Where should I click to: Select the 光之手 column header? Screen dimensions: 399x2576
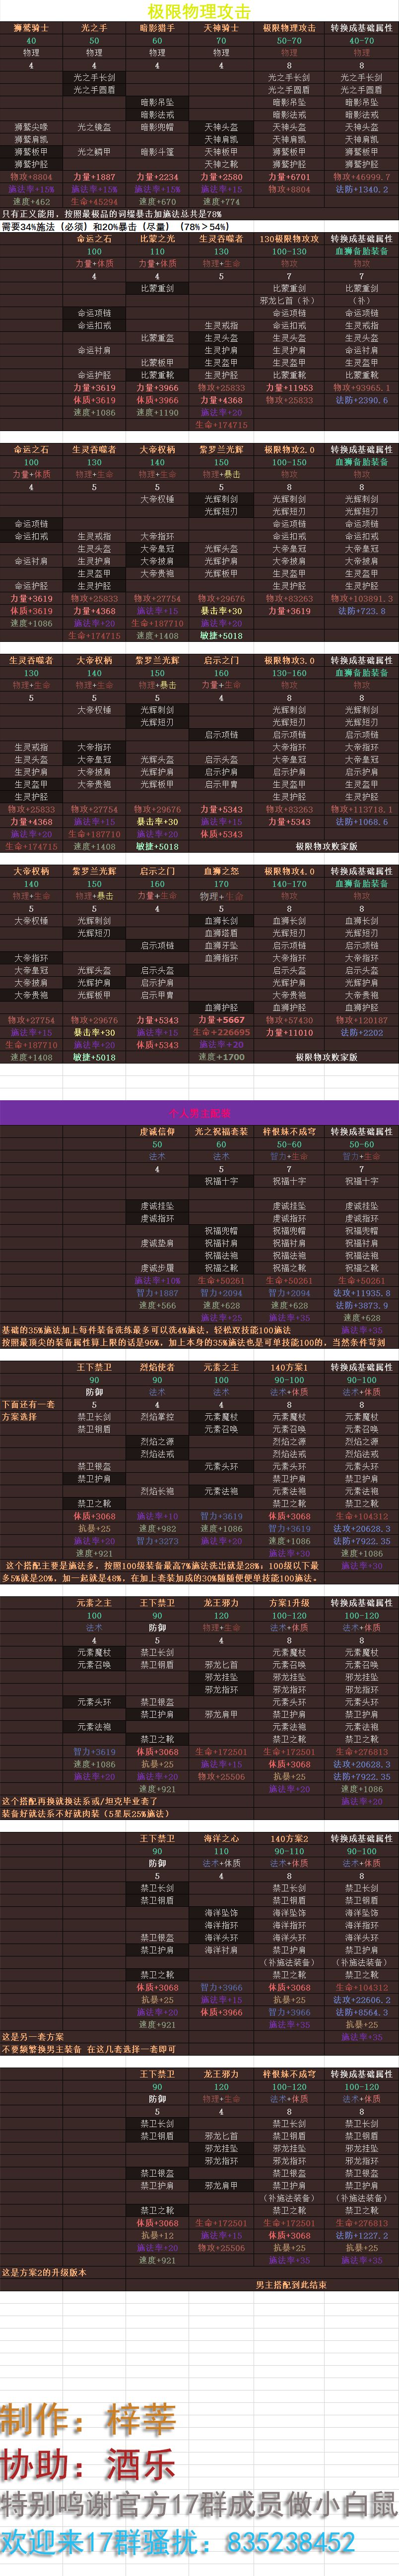click(94, 28)
